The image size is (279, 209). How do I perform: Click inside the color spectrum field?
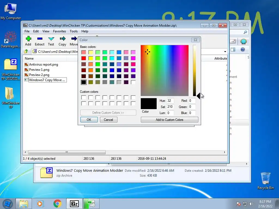click(x=165, y=70)
